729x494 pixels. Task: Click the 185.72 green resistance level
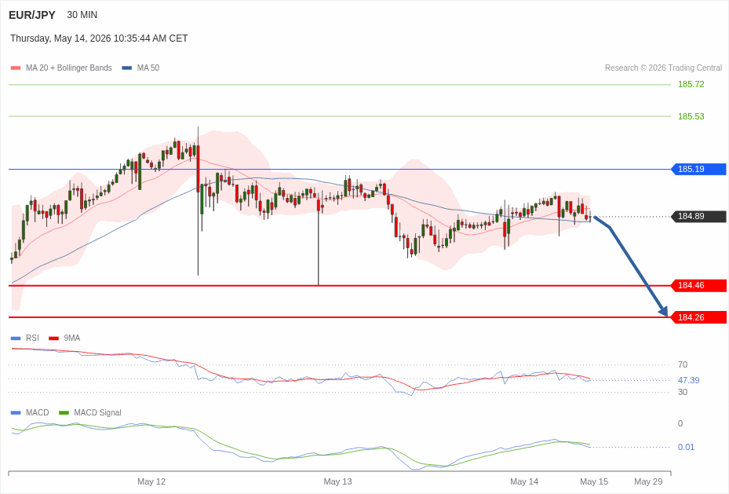(691, 84)
